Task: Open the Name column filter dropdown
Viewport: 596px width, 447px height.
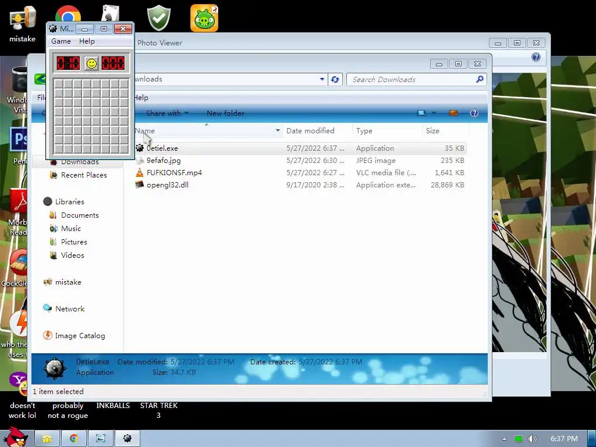Action: 278,130
